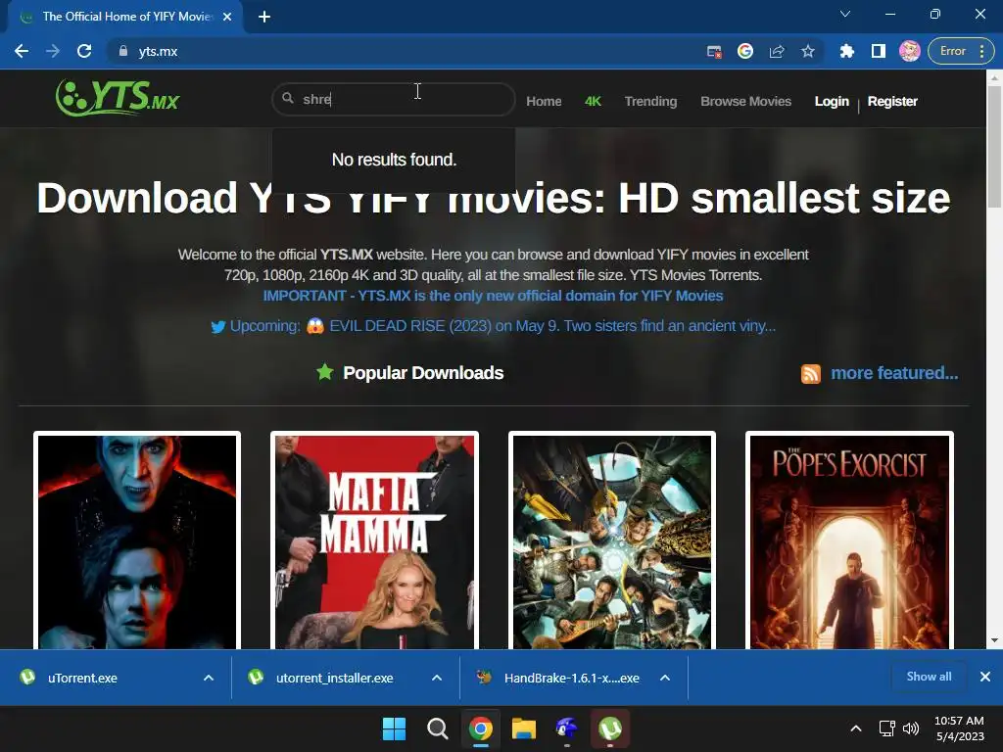Viewport: 1003px width, 752px height.
Task: Open the 4K menu item
Action: click(593, 101)
